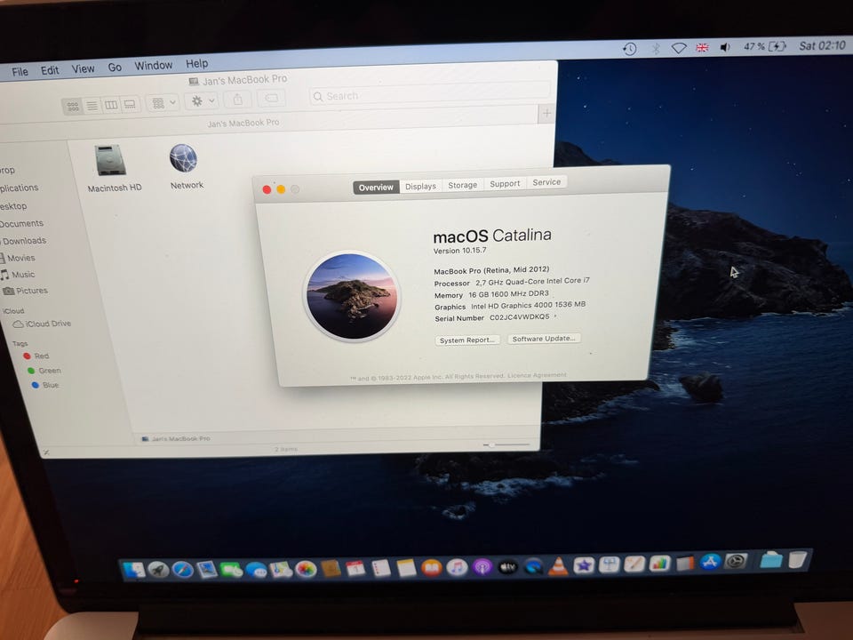Click the Bluetooth menu bar icon

point(656,48)
